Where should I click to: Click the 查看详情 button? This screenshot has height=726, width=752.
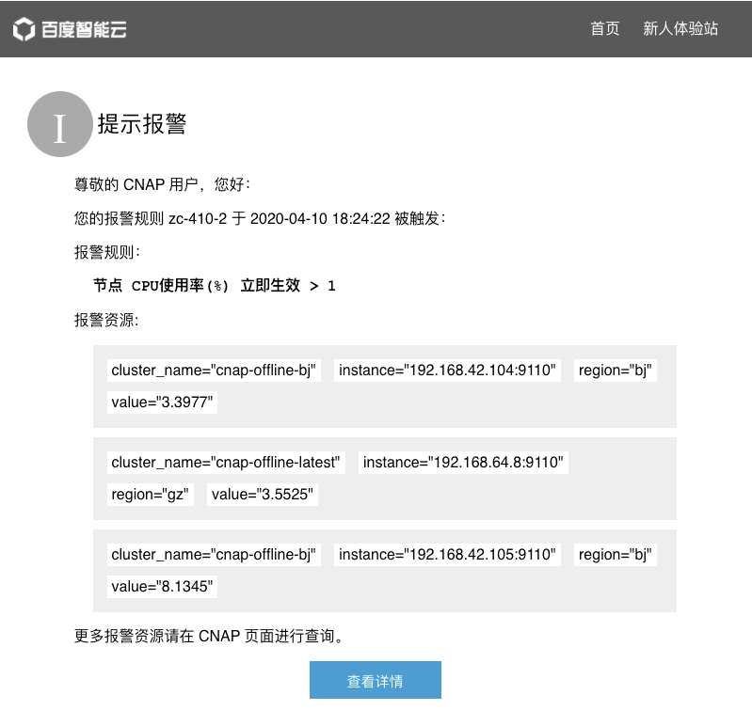[x=375, y=680]
